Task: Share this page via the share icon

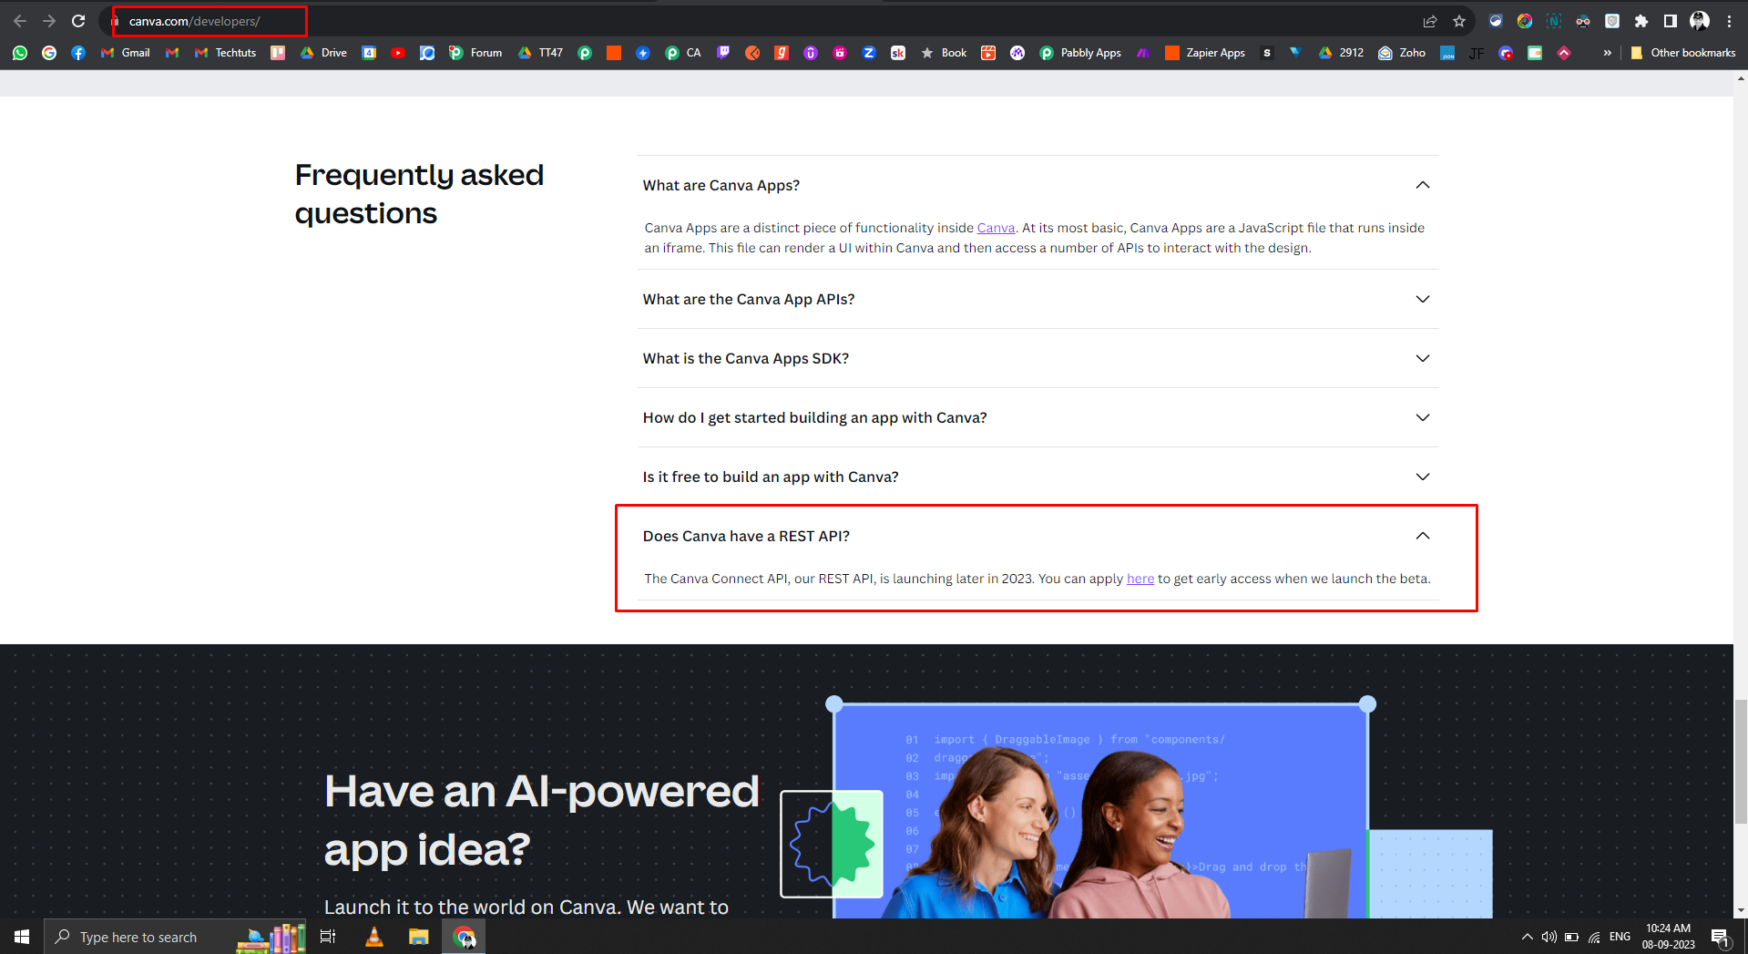Action: click(x=1430, y=21)
